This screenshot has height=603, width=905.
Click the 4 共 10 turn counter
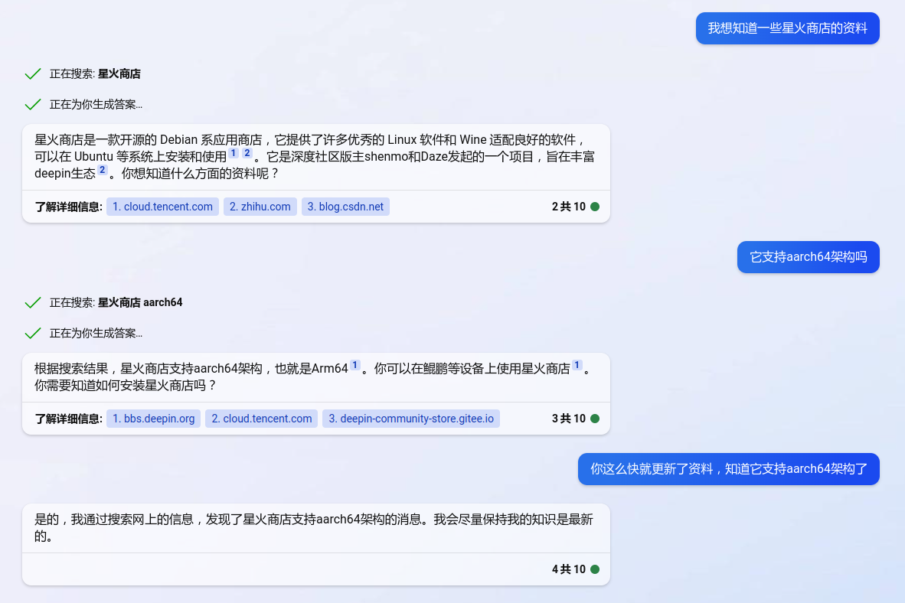click(x=569, y=569)
